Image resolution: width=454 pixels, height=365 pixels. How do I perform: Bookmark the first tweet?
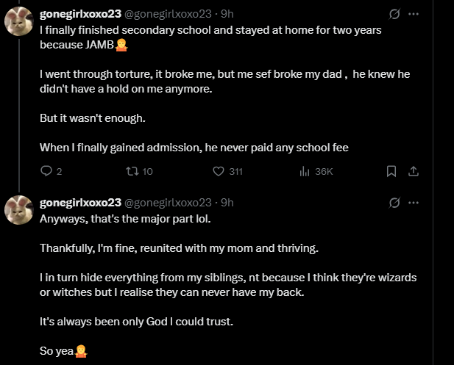pos(391,171)
